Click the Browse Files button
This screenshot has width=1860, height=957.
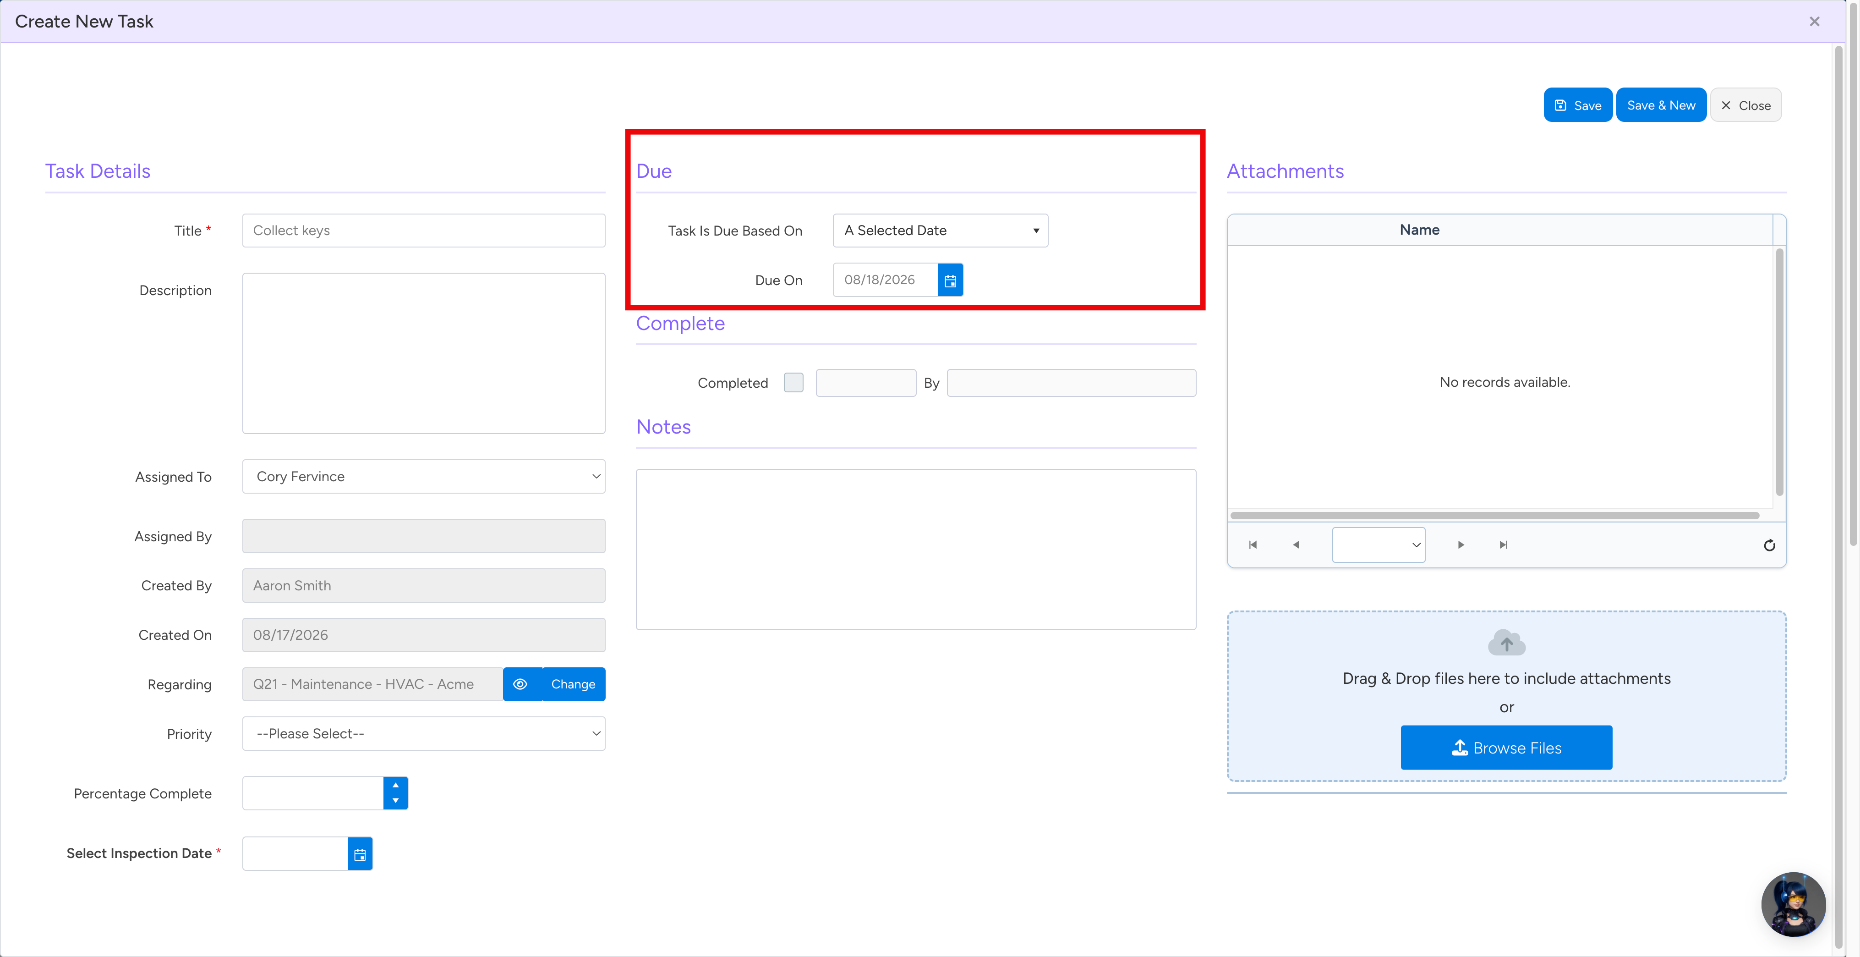(x=1506, y=748)
